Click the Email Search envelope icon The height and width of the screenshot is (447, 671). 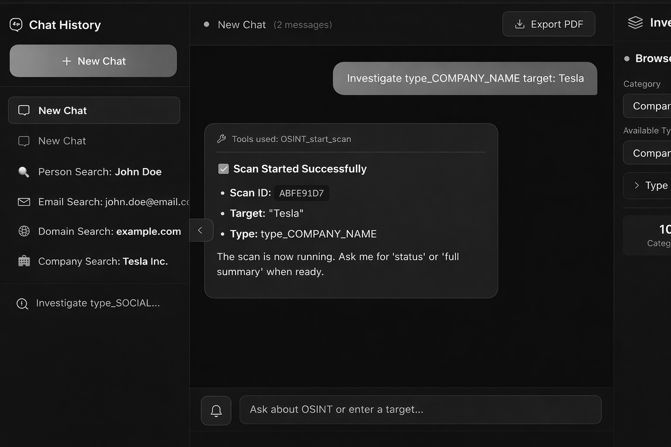pyautogui.click(x=23, y=202)
